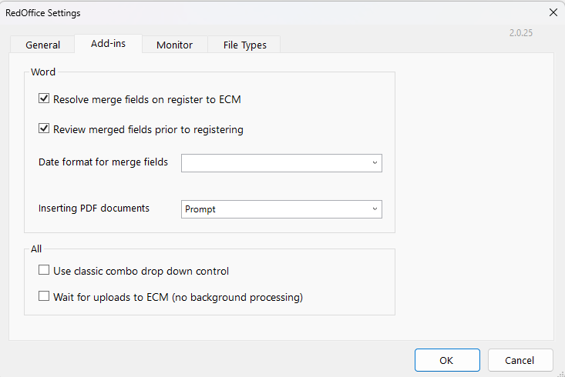
Task: Click the RedOffice Settings title bar text
Action: click(43, 13)
